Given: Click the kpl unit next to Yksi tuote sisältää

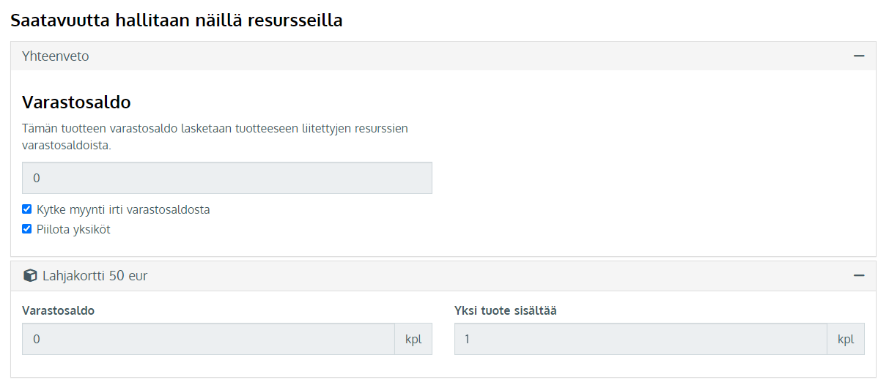Looking at the screenshot, I should [x=846, y=339].
